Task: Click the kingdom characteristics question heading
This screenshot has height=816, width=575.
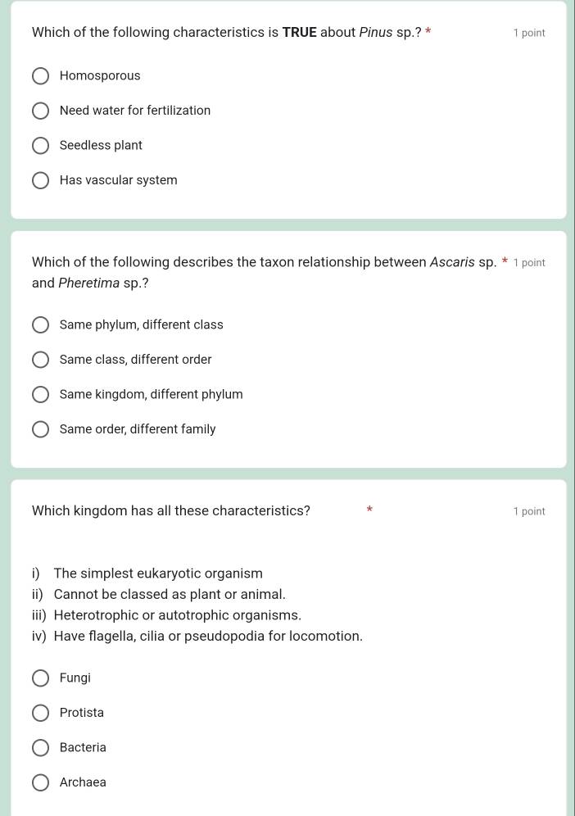Action: [x=170, y=510]
